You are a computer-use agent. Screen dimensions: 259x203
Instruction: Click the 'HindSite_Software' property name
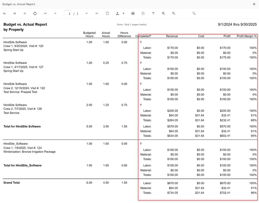[15, 144]
